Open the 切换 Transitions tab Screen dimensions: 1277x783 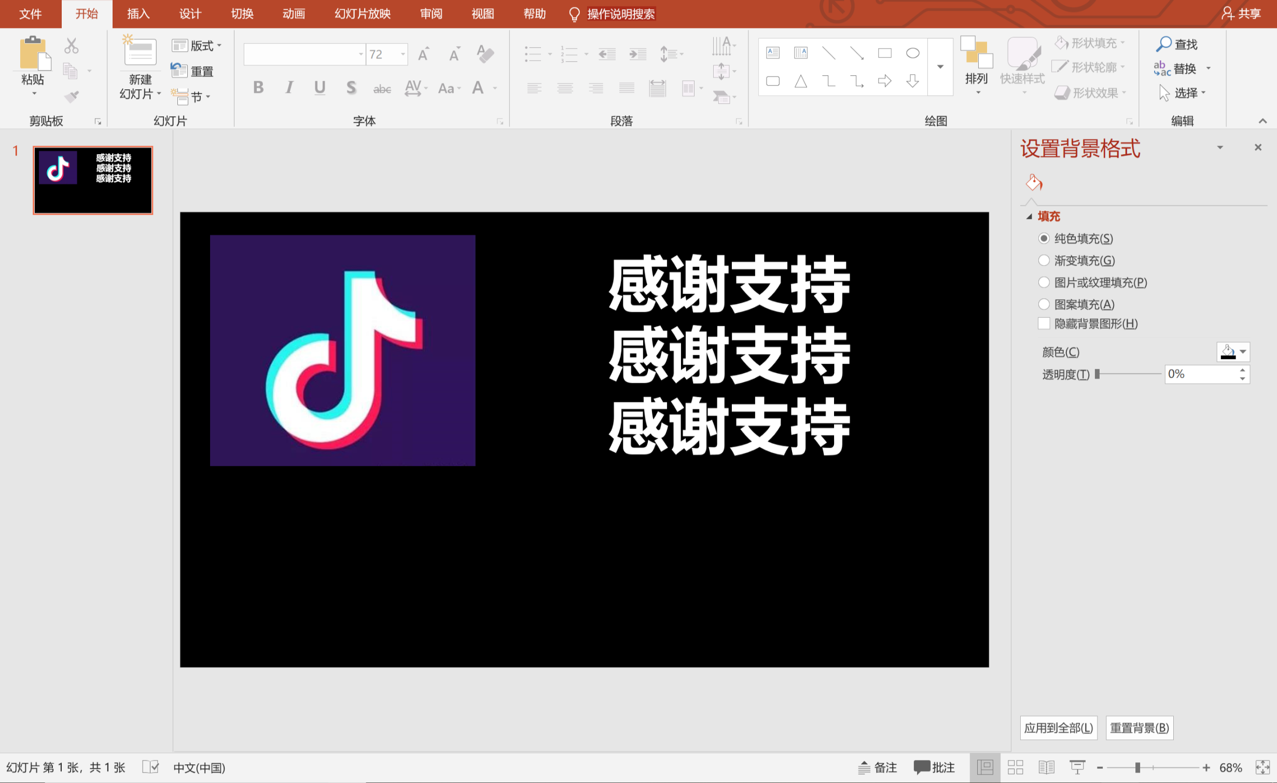pyautogui.click(x=242, y=14)
